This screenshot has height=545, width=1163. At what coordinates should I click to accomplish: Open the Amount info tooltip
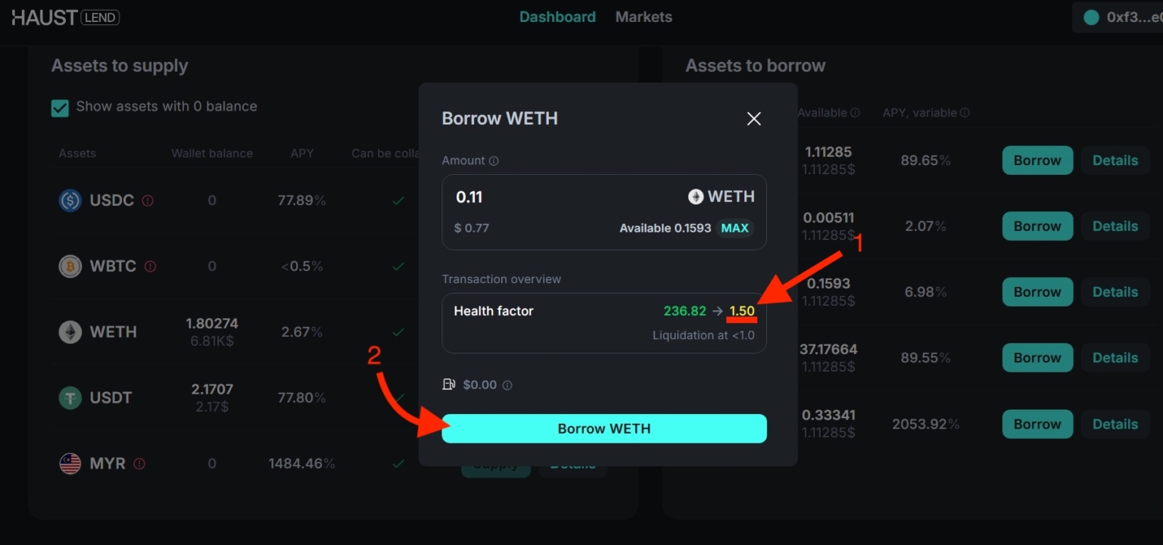(495, 160)
